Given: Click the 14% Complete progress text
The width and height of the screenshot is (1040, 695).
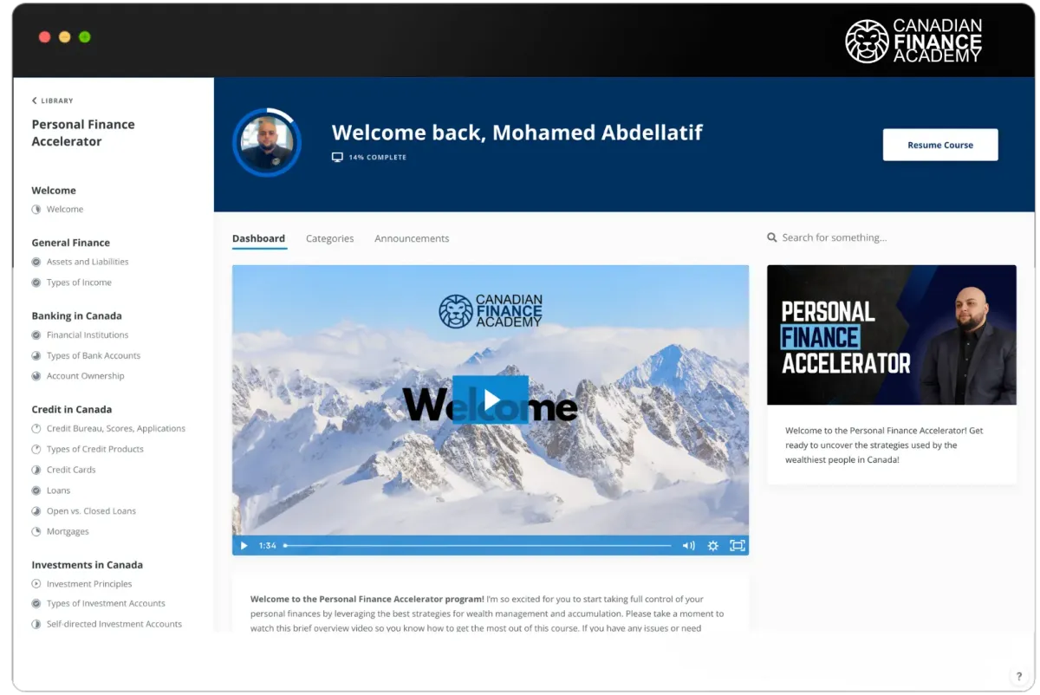Looking at the screenshot, I should click(x=378, y=158).
